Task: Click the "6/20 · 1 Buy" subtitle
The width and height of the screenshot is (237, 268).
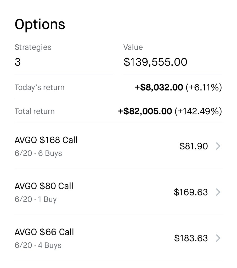Action: click(x=36, y=199)
